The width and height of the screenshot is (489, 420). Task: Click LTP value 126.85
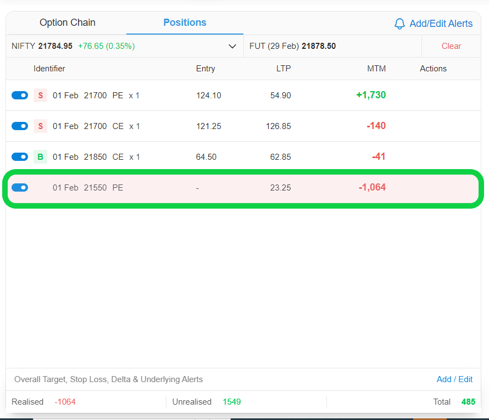point(278,126)
